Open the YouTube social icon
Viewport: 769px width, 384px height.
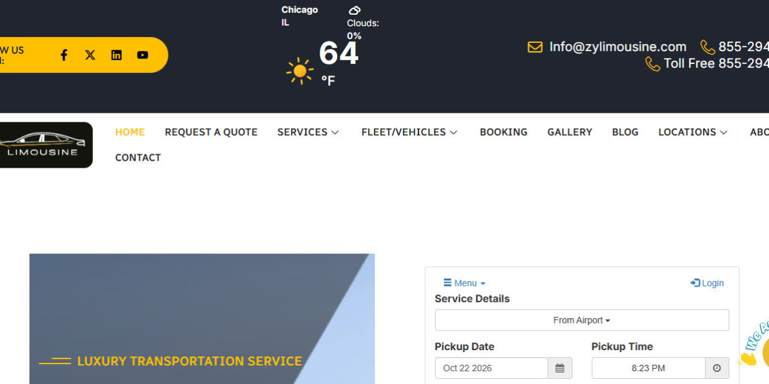click(142, 55)
